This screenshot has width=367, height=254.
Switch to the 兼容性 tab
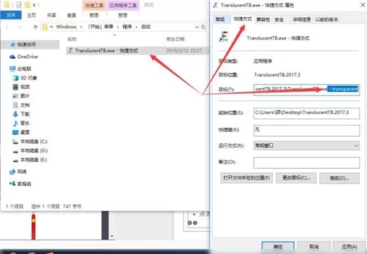point(263,20)
